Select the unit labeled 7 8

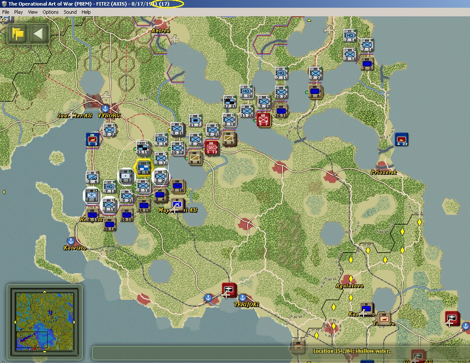coord(91,195)
